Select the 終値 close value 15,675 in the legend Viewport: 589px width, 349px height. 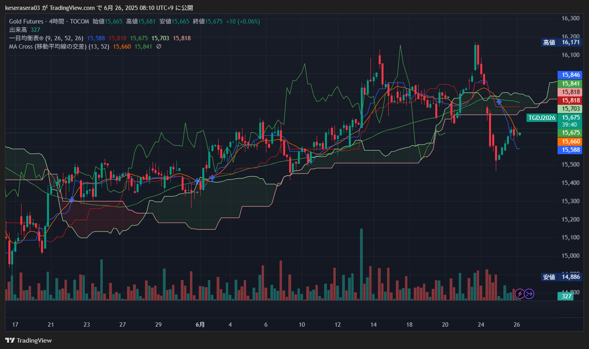coord(214,22)
